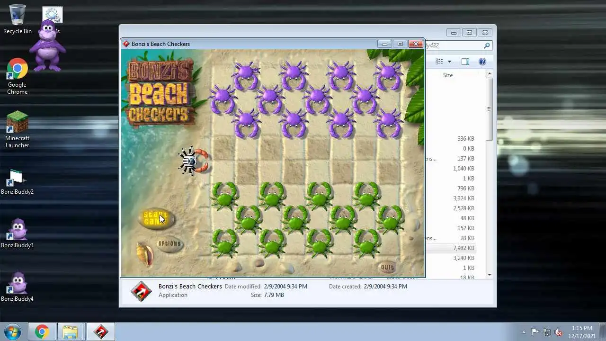The image size is (606, 341).
Task: Select the Minecraft Launcher desktop shortcut
Action: pyautogui.click(x=18, y=130)
